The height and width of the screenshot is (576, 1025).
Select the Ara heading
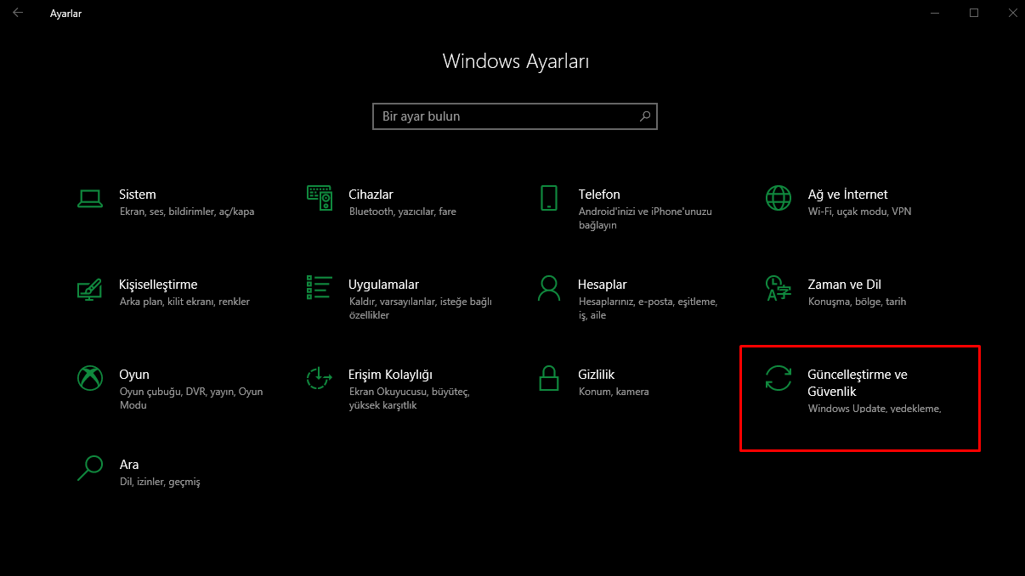pyautogui.click(x=129, y=465)
